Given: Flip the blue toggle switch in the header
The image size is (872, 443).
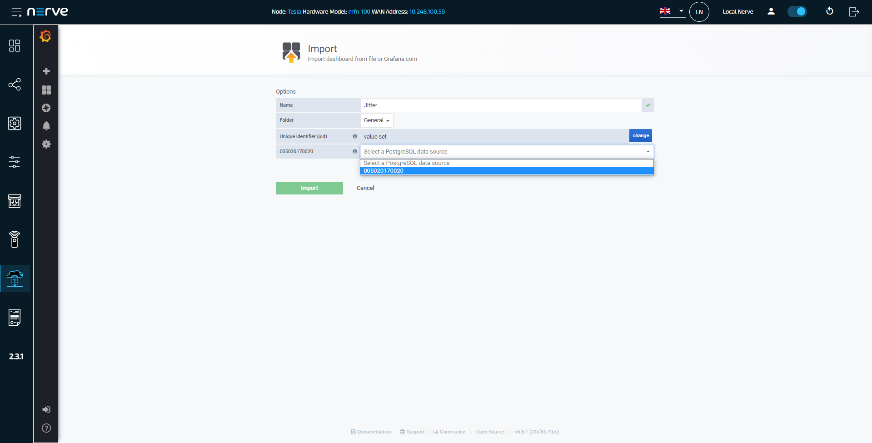Looking at the screenshot, I should point(797,11).
